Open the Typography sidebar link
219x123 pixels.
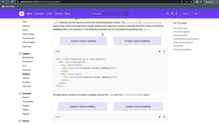28,101
